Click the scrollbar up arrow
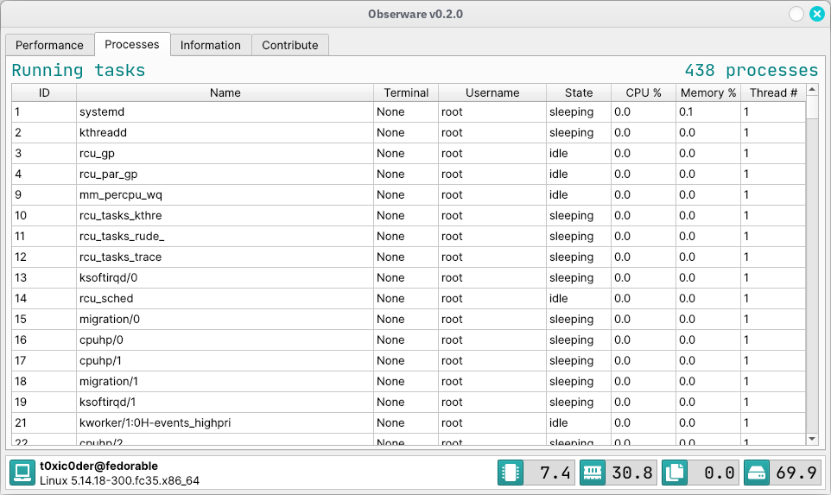Viewport: 831px width, 495px height. coord(812,90)
